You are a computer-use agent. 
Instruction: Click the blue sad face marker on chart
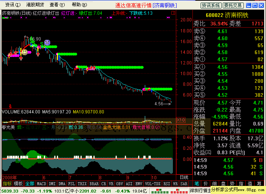[47, 42]
